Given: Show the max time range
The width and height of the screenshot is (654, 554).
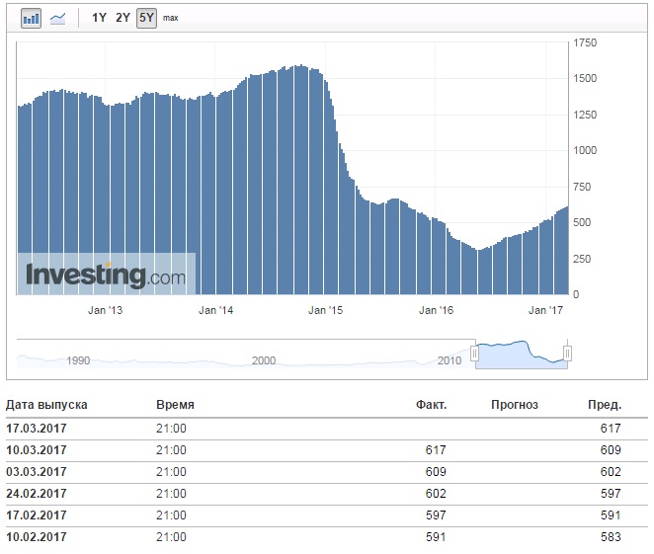Looking at the screenshot, I should (x=171, y=18).
